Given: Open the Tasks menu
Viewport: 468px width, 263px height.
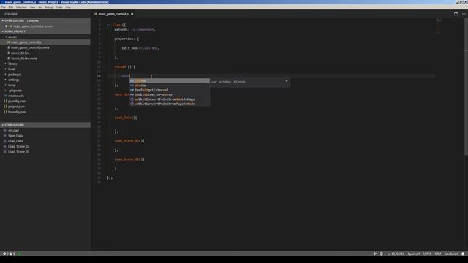Looking at the screenshot, I should pos(58,7).
